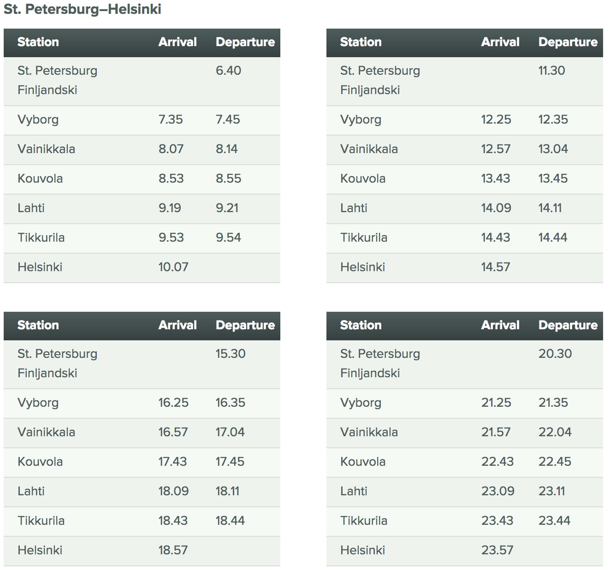Click the Kouvola station name arriving at 13.43

363,178
